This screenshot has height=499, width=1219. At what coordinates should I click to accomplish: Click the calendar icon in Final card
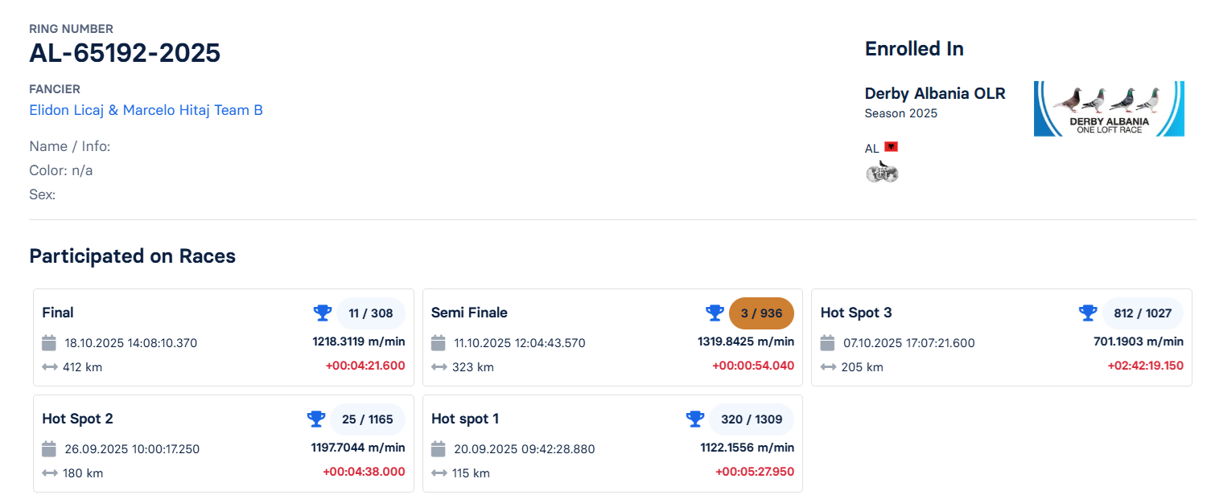49,343
